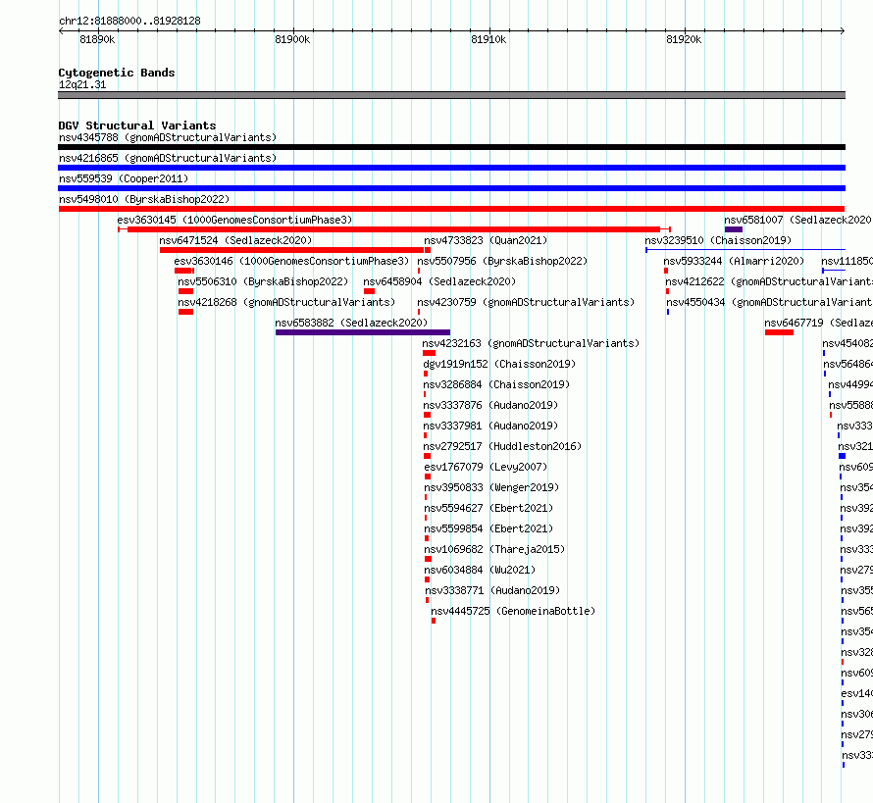Open nsv3337981 (Audano2019) label
Image resolution: width=873 pixels, height=803 pixels.
tap(490, 426)
